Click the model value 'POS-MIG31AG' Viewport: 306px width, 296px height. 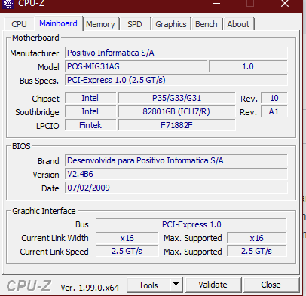click(x=136, y=66)
